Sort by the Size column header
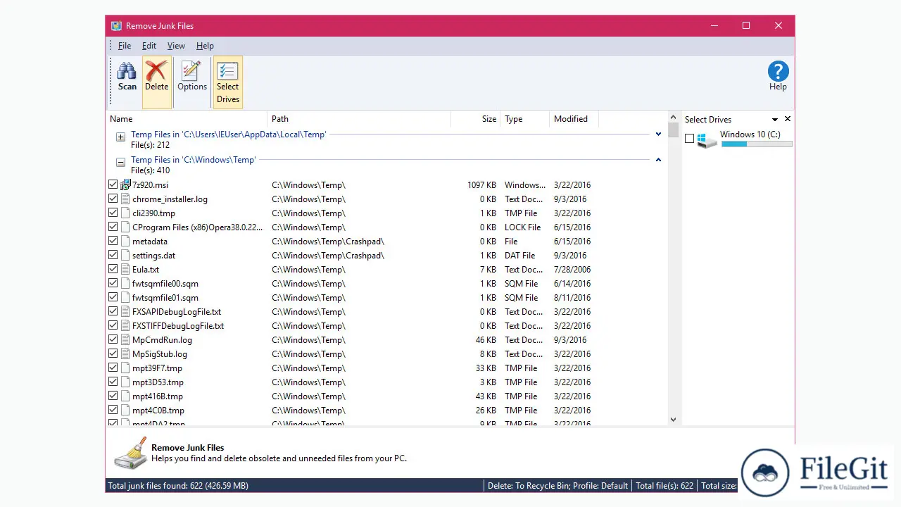This screenshot has height=507, width=901. [x=475, y=119]
